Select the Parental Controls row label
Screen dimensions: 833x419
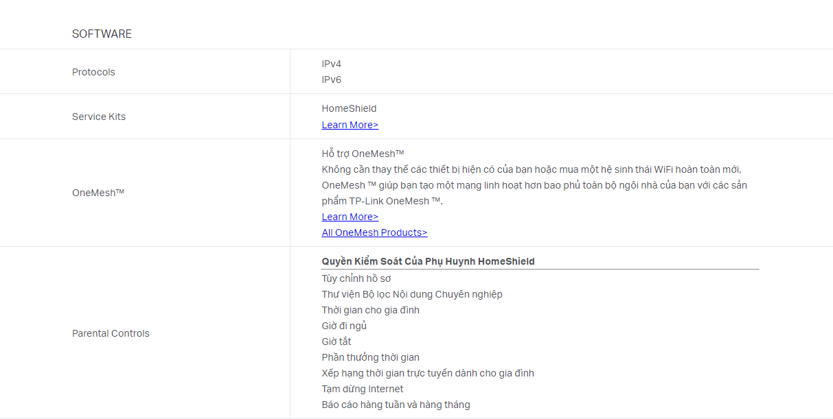[111, 333]
